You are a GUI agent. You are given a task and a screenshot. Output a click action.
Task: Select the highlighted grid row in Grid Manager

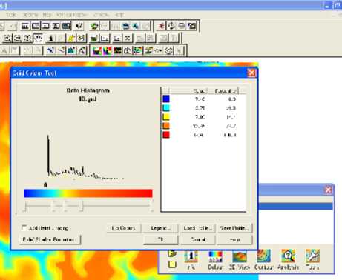295,207
